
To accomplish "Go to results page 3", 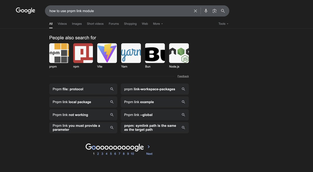I will pos(102,154).
